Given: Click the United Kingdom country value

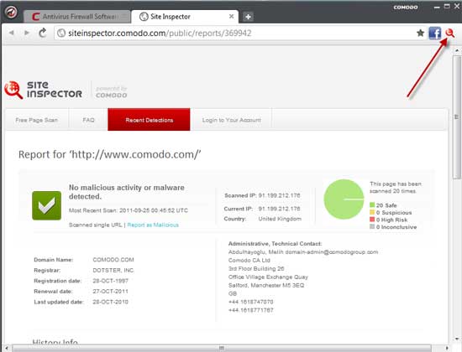Looking at the screenshot, I should click(x=280, y=219).
